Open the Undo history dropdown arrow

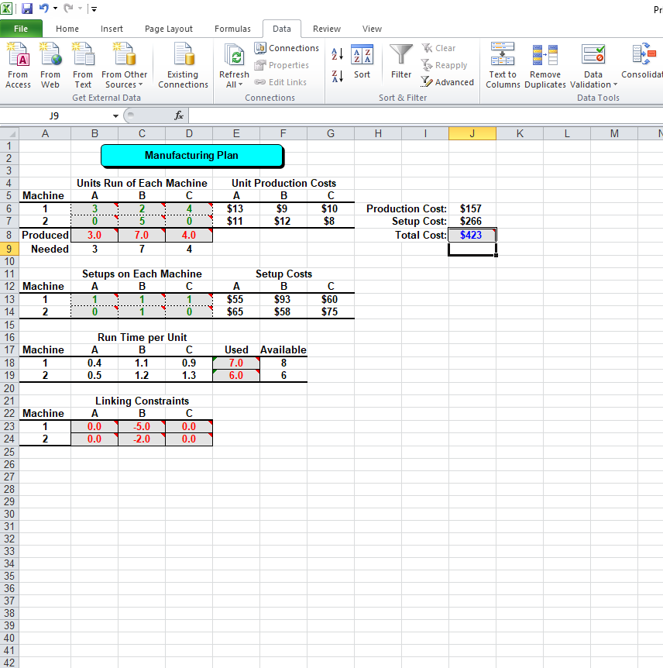(55, 9)
